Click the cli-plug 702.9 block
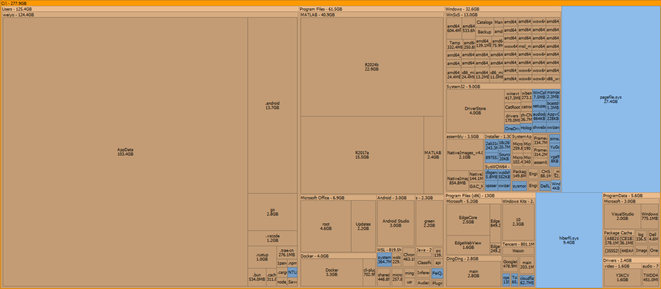661x289 pixels. pos(369,272)
